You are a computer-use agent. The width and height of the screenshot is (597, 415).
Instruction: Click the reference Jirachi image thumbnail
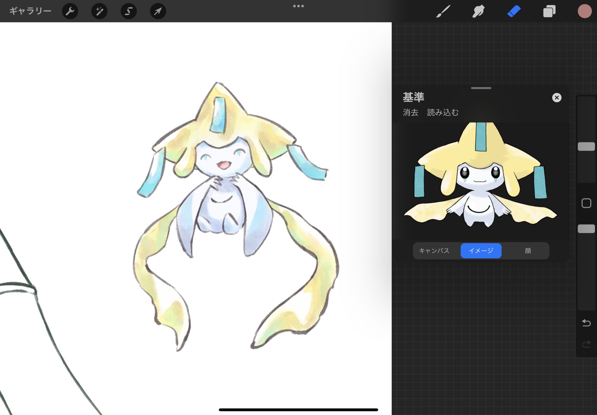pyautogui.click(x=481, y=175)
